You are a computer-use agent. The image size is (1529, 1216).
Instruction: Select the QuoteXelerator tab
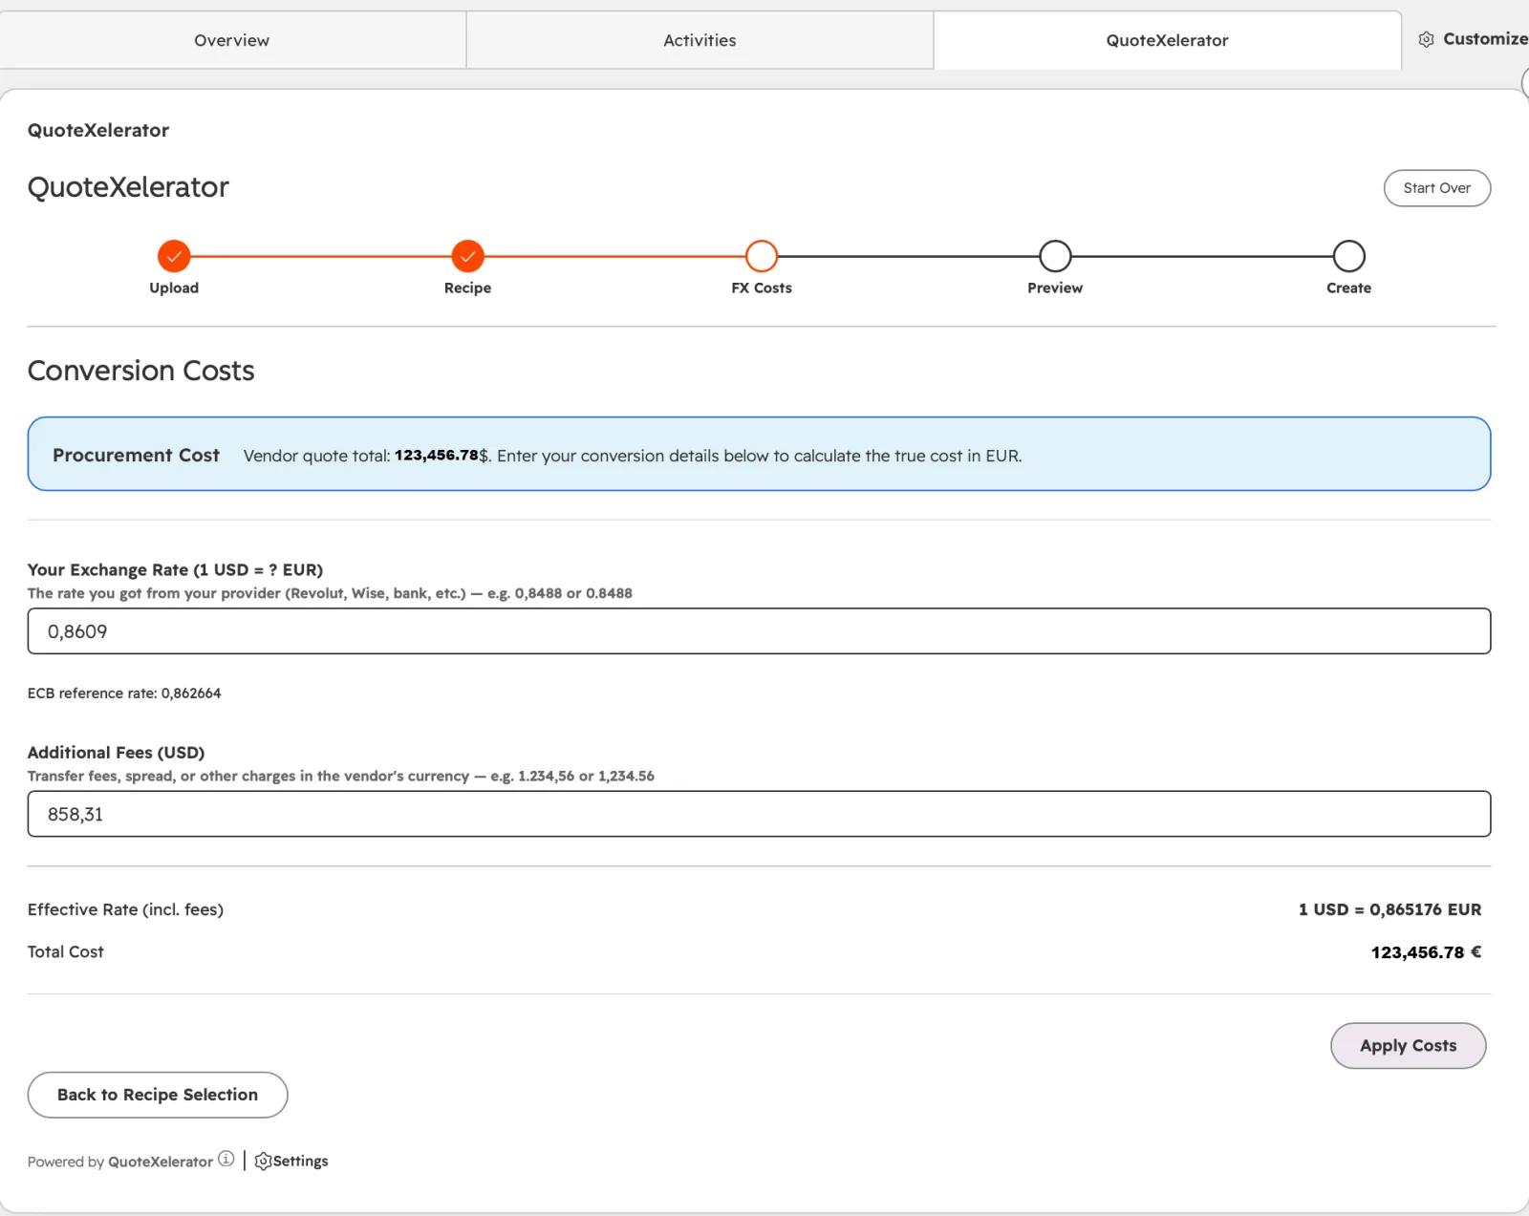[1167, 40]
